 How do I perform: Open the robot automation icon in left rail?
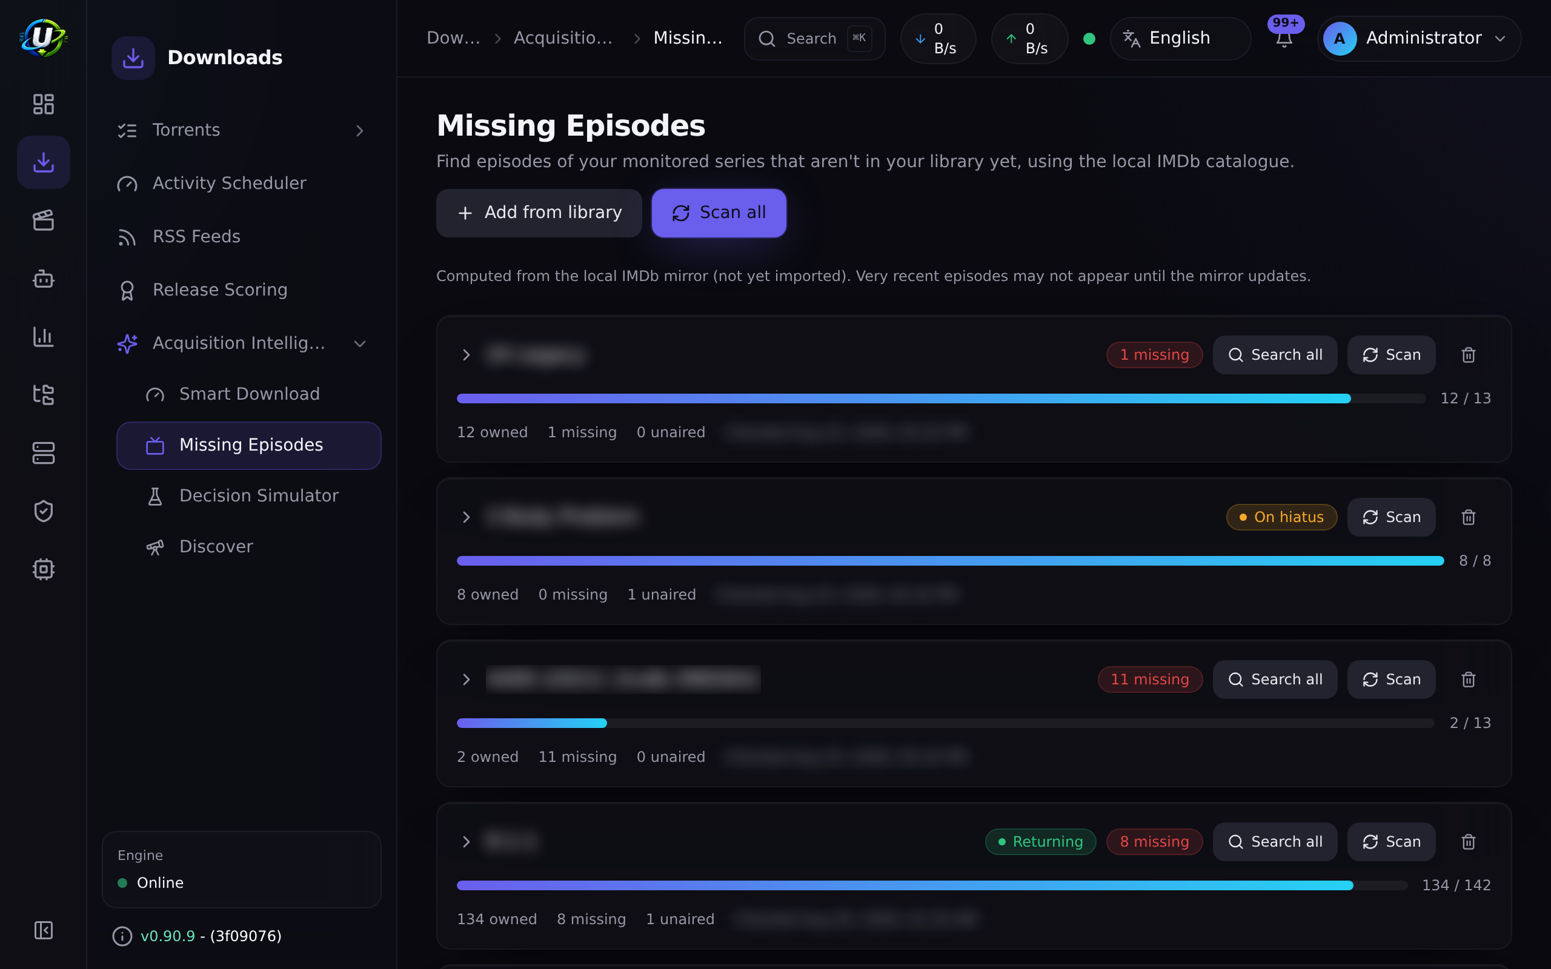[x=43, y=279]
